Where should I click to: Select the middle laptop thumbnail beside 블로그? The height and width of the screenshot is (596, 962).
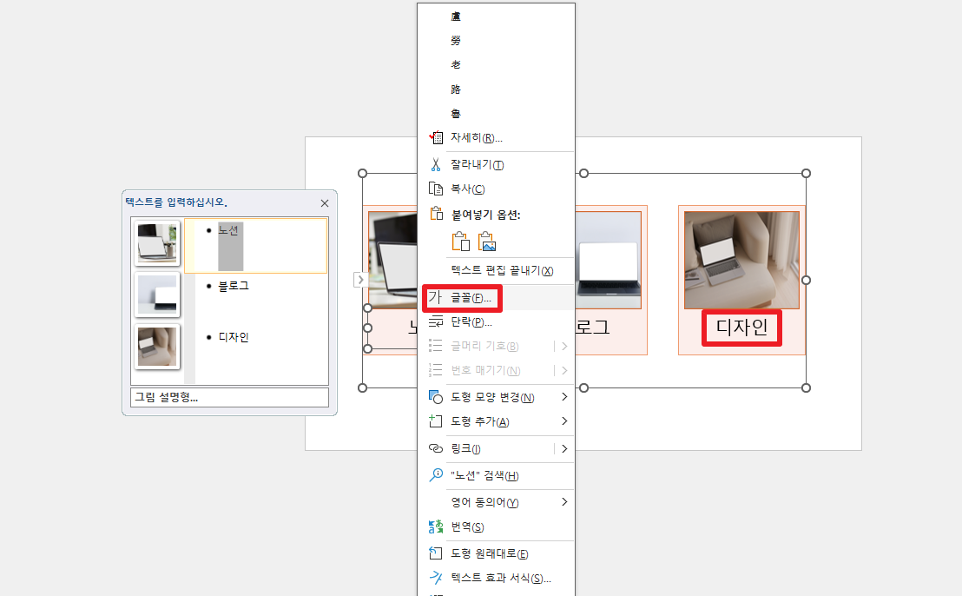click(156, 294)
